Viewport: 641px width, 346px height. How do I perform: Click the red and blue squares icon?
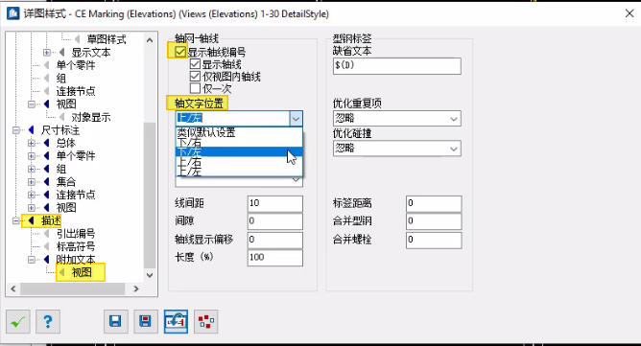click(206, 321)
